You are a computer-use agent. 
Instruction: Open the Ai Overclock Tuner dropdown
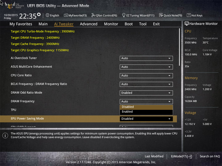click(146, 58)
